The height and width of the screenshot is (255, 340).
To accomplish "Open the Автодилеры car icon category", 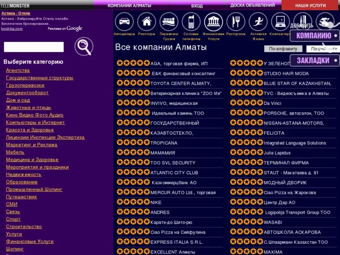I will 124,22.
